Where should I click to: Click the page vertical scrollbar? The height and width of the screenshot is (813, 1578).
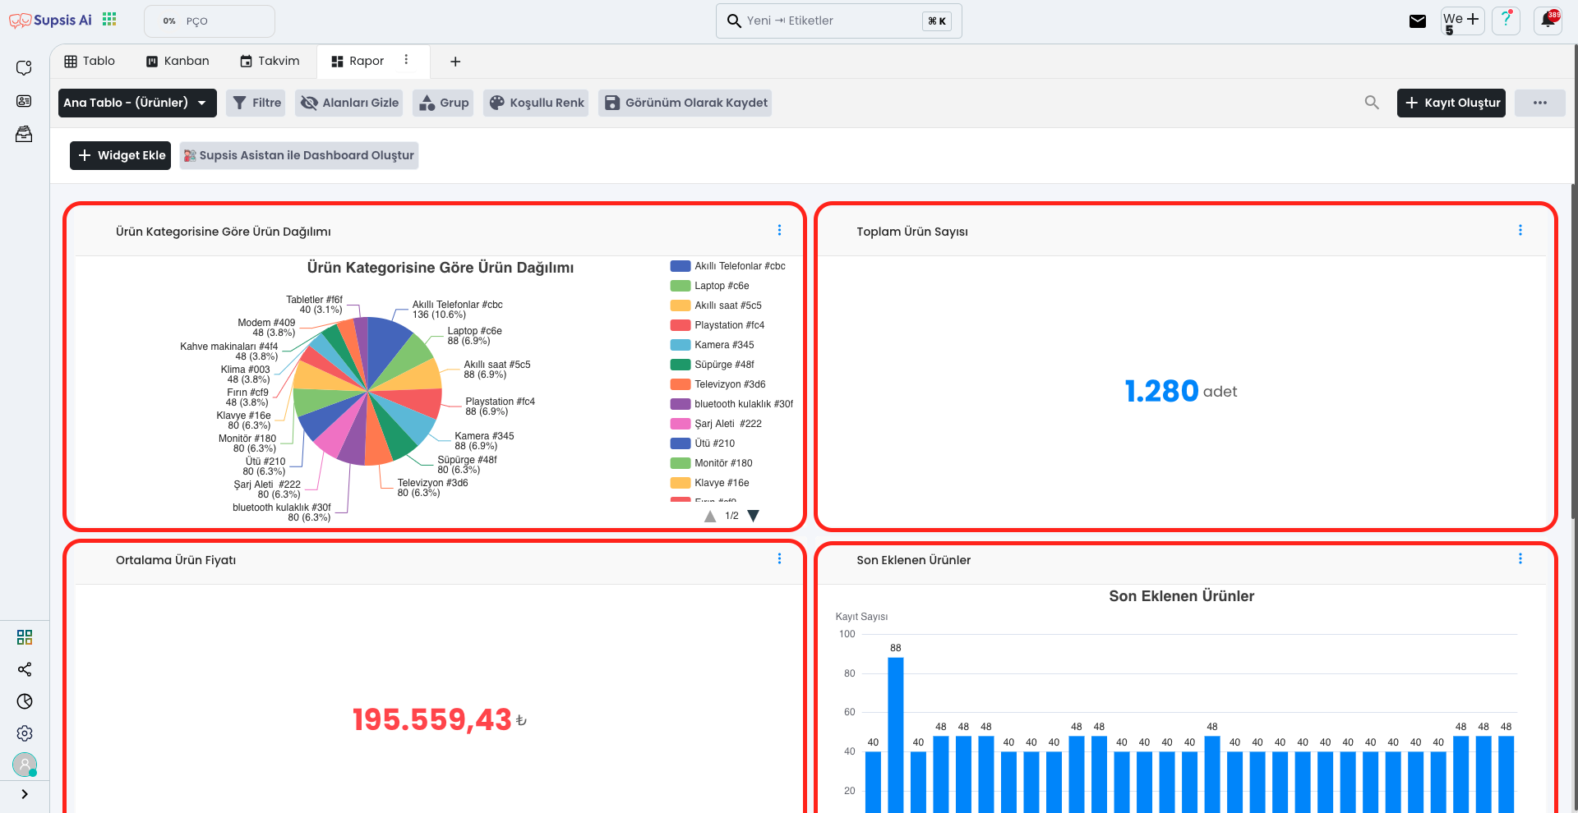[1574, 353]
